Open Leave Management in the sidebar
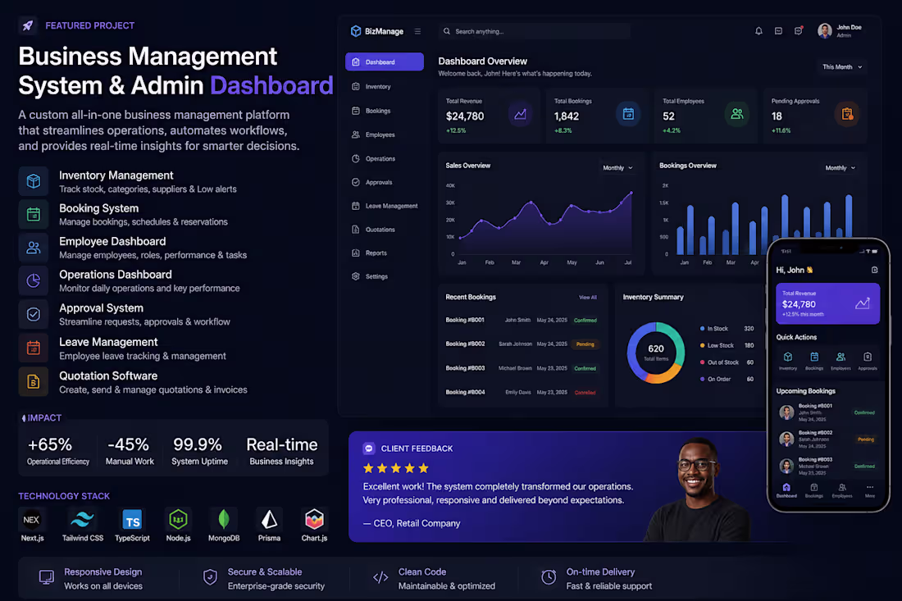Screen dimensions: 902x601 pyautogui.click(x=385, y=206)
